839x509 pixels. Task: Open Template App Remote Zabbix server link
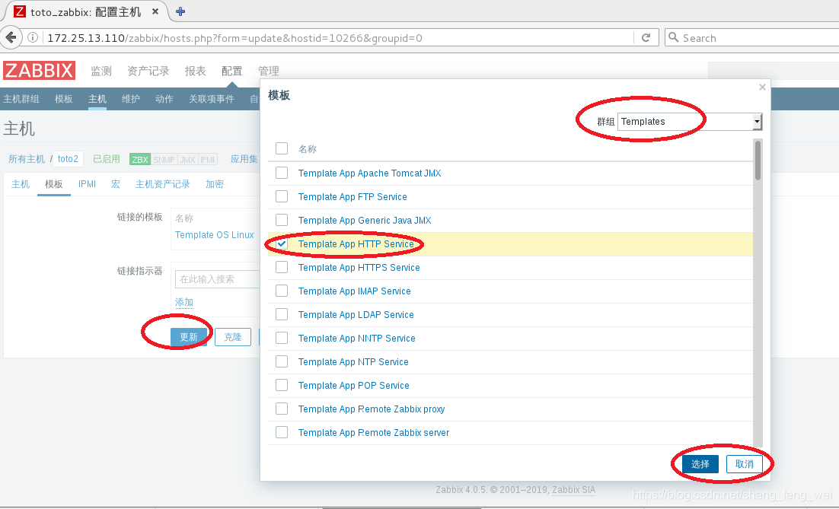click(374, 432)
